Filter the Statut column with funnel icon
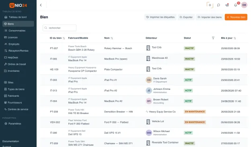Image resolution: width=251 pixels, height=147 pixels. (x=213, y=38)
